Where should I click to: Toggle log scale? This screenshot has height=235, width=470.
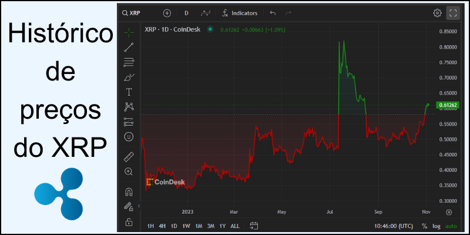pyautogui.click(x=436, y=226)
